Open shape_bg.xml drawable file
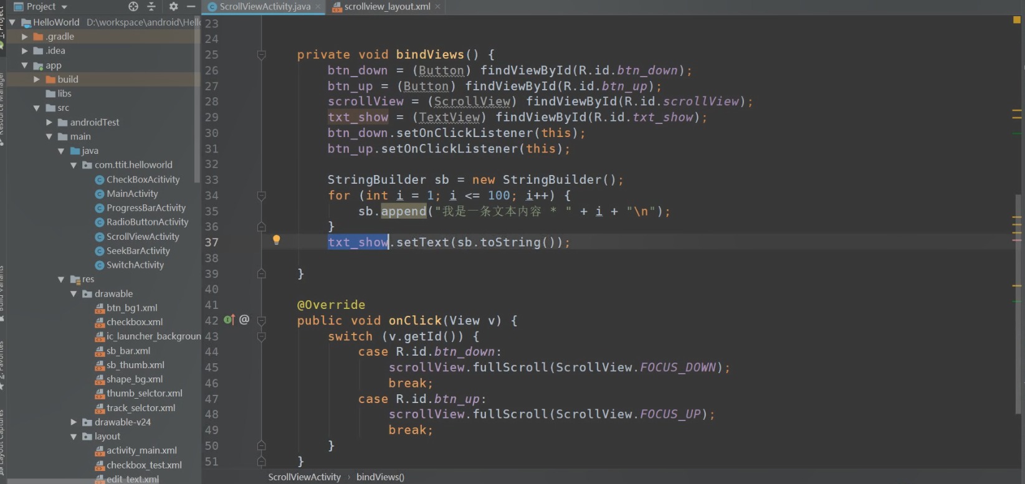1025x484 pixels. (x=135, y=380)
